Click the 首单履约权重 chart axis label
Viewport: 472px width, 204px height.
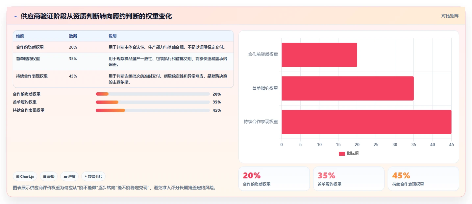click(x=265, y=88)
